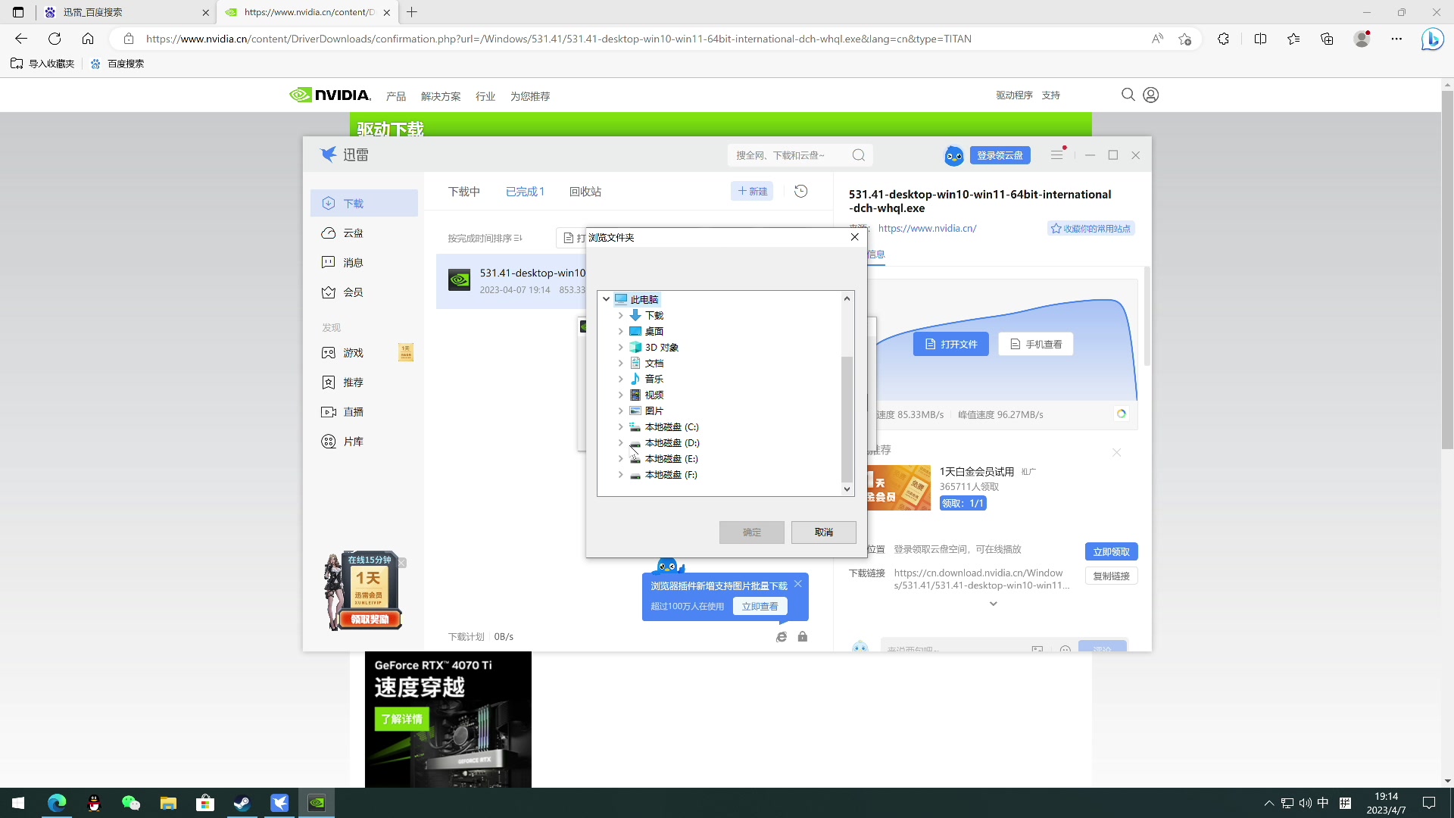Expand the 音乐 folder in tree
Viewport: 1454px width, 818px height.
click(620, 379)
